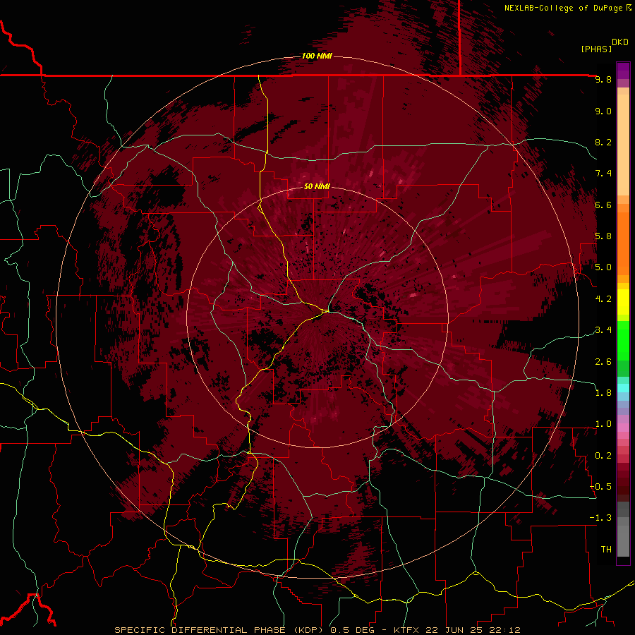Viewport: 635px width, 635px height.
Task: Click the 100 NMI range ring label
Action: point(317,56)
